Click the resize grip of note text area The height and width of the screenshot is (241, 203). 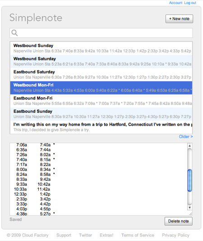pyautogui.click(x=190, y=213)
